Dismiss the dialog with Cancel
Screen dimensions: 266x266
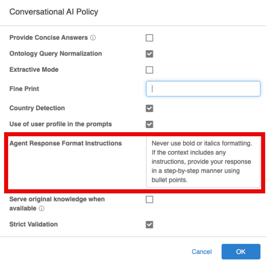click(x=202, y=252)
